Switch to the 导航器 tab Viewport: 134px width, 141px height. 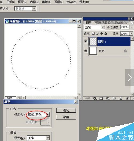(x=118, y=23)
